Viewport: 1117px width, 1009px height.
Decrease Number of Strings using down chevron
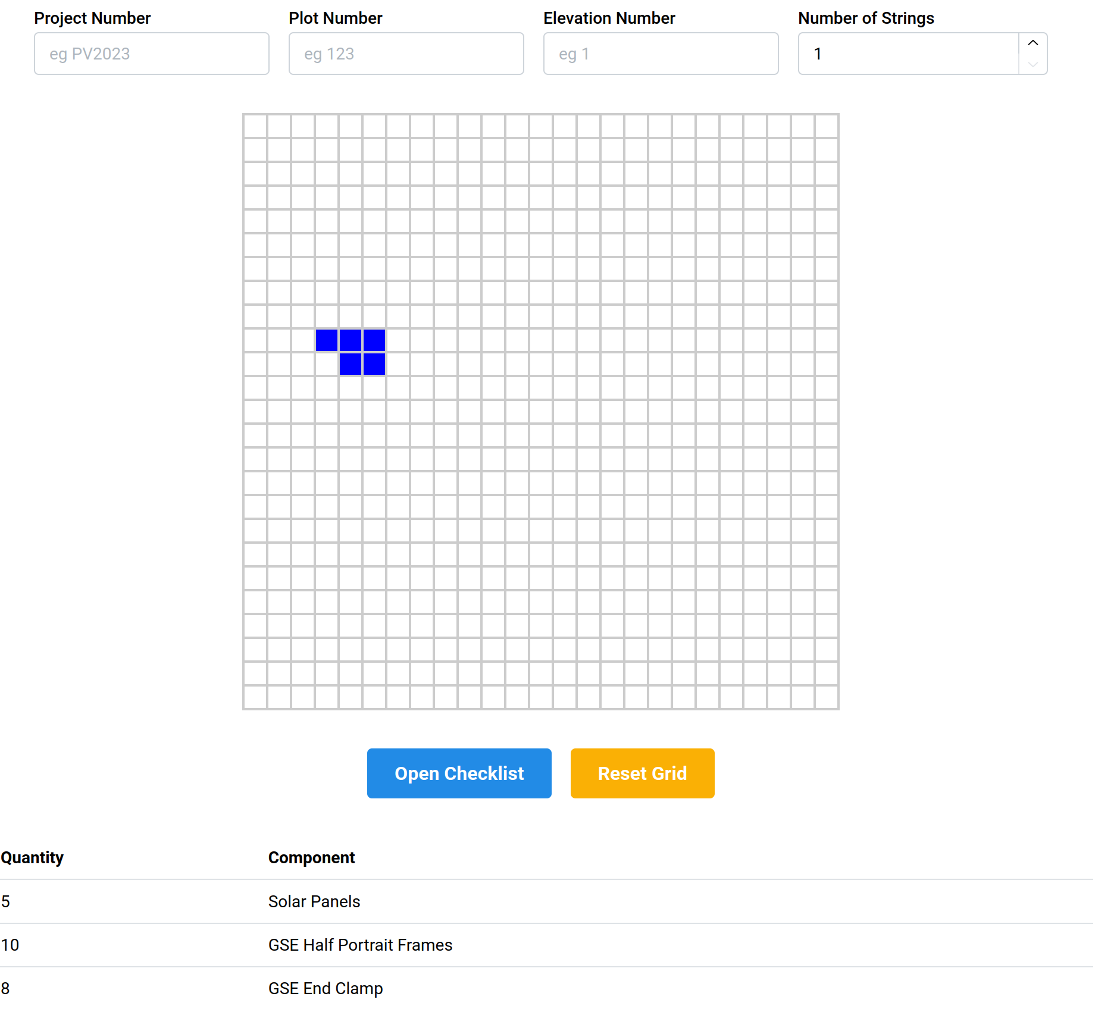1032,64
